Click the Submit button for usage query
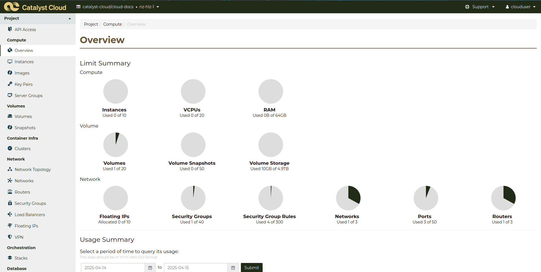This screenshot has width=541, height=272. click(x=251, y=267)
